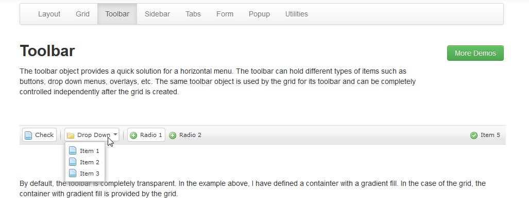This screenshot has height=207, width=529.
Task: Click the page icon on Check button
Action: (x=29, y=135)
